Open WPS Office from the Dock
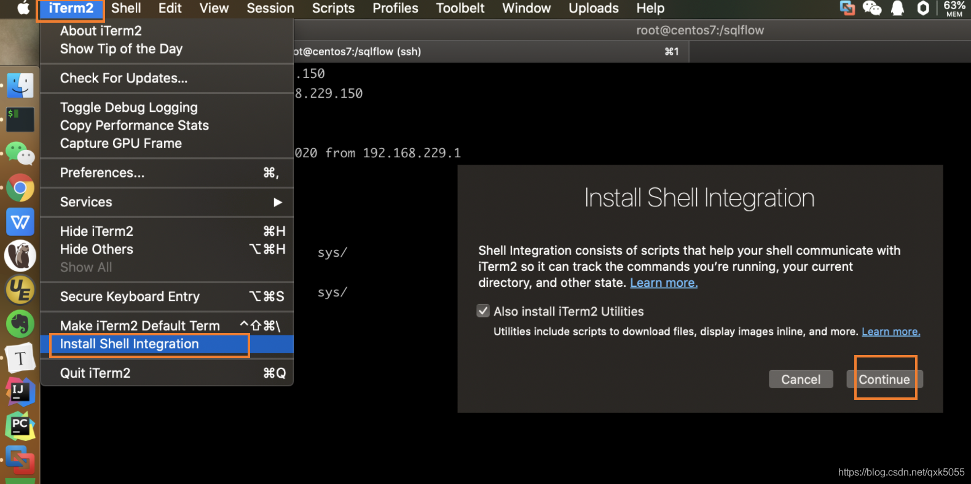 (20, 222)
